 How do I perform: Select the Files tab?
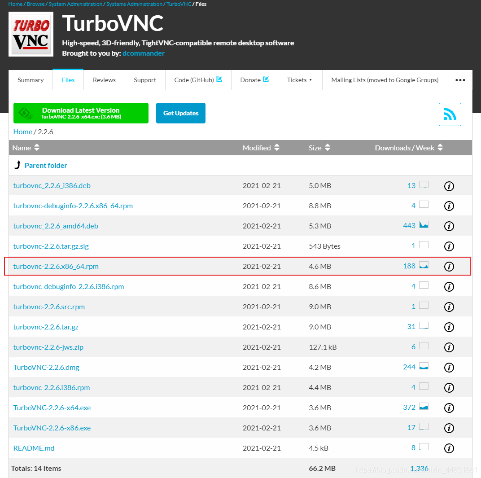point(68,80)
